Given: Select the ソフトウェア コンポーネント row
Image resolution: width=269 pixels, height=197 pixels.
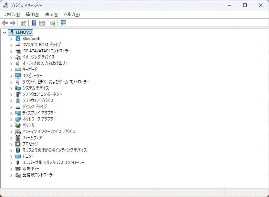Looking at the screenshot, I should pos(42,94).
